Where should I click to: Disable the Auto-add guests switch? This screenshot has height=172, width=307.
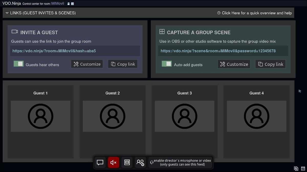[167, 64]
